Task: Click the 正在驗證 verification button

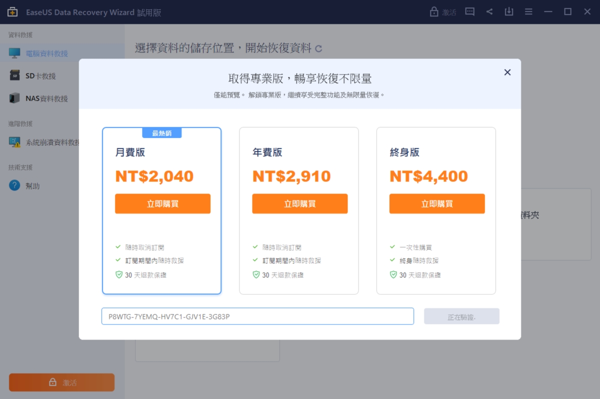Action: (x=461, y=316)
